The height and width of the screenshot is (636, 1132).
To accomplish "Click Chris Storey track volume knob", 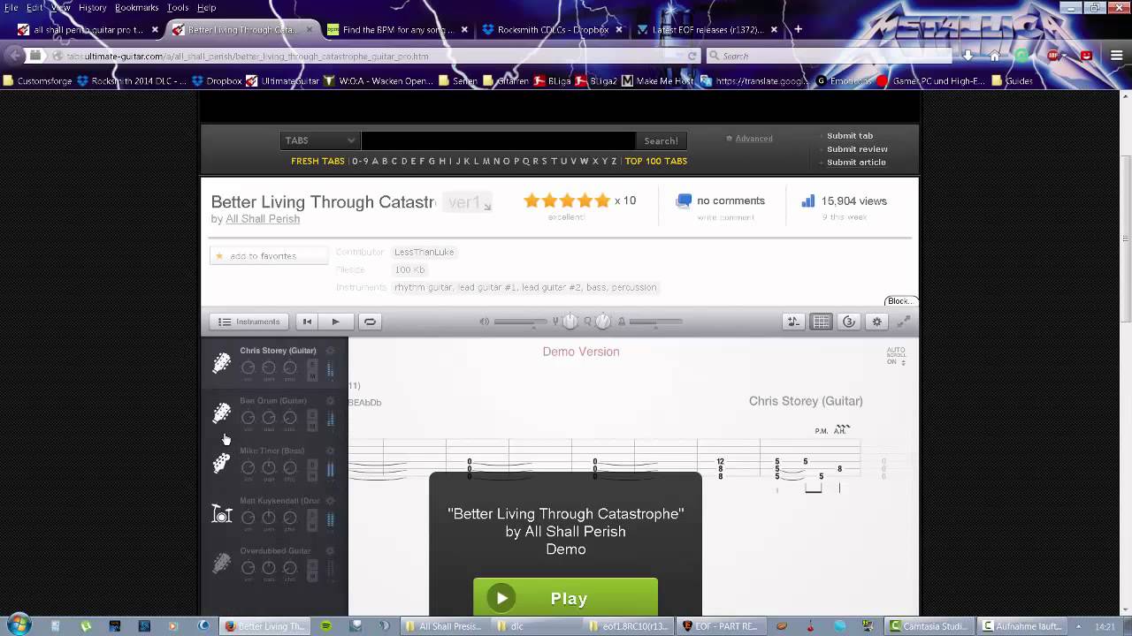I will point(248,367).
